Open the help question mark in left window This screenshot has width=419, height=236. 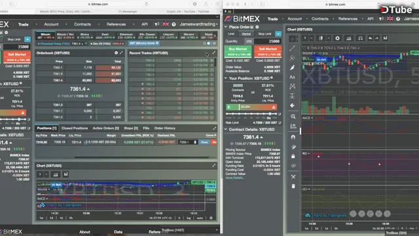point(173,24)
